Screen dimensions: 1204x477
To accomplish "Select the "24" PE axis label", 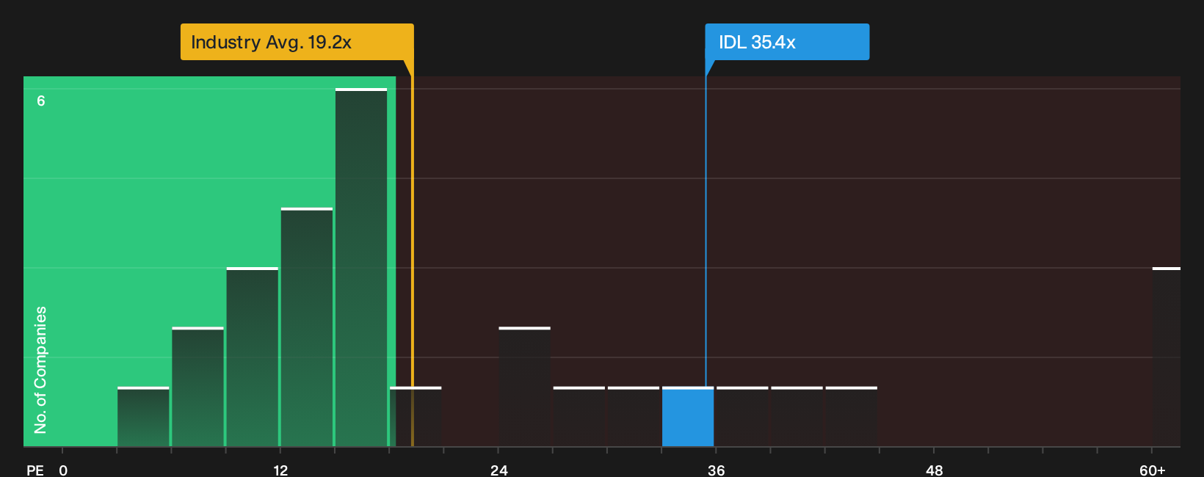I will coord(498,470).
